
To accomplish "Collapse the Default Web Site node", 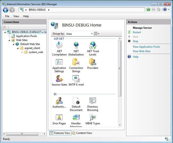I will [x=14, y=44].
